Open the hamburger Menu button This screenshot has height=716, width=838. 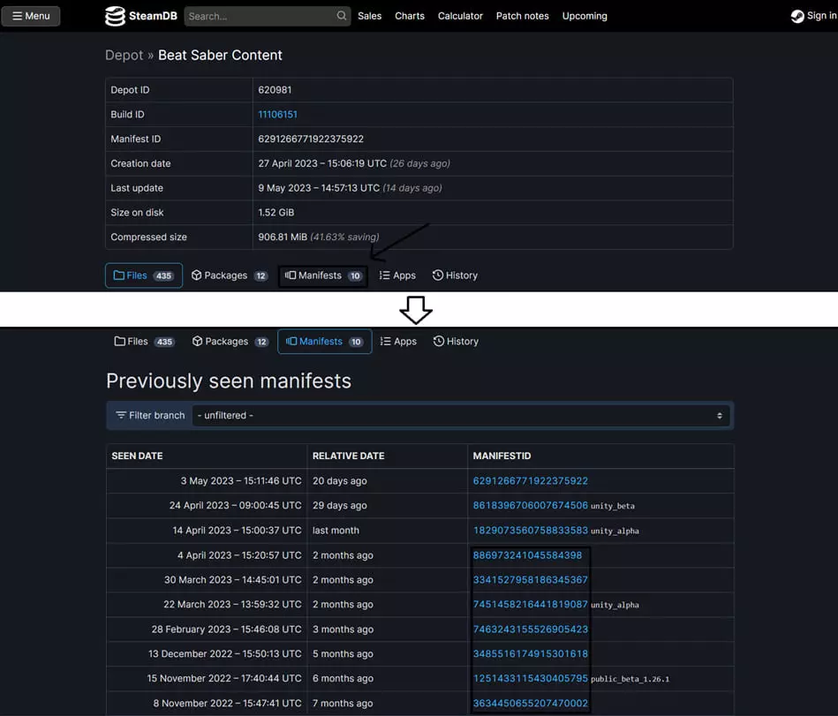[30, 16]
